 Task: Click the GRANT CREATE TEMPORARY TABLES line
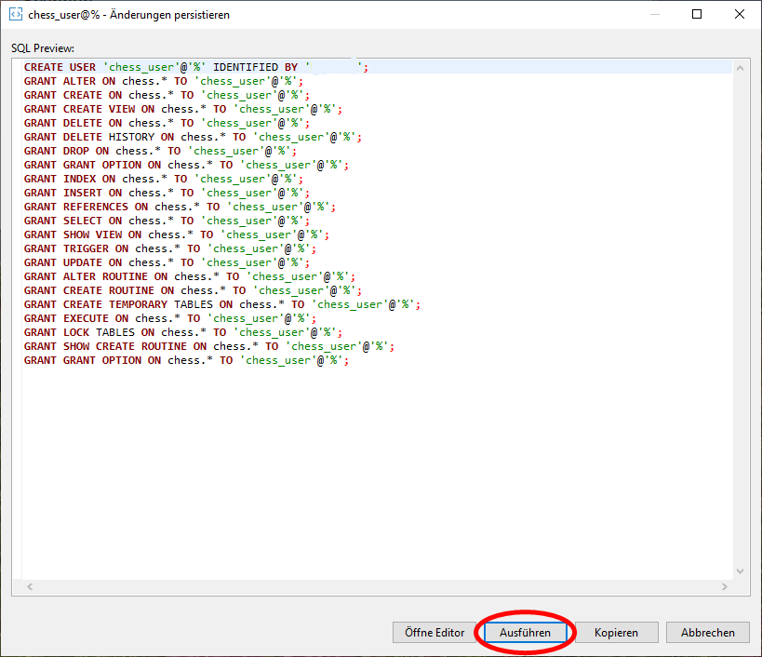pos(223,304)
